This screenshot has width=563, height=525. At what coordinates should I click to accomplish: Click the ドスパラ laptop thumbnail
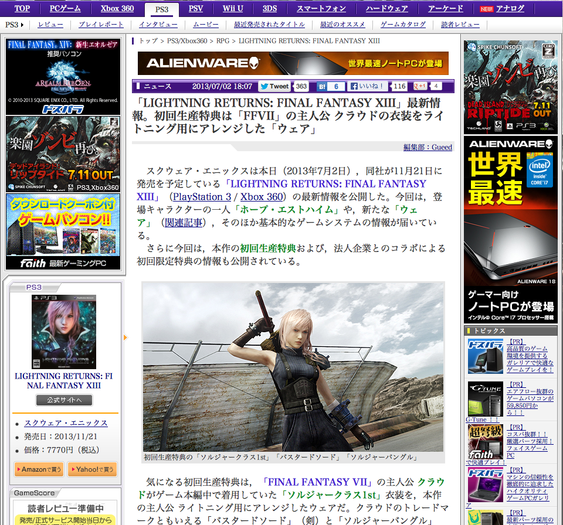tap(486, 485)
